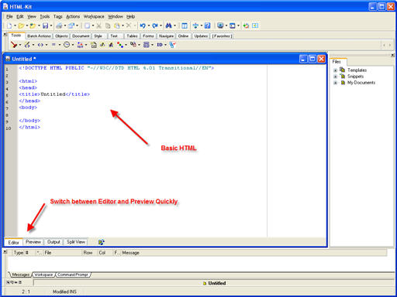Open dropdown arrow next to HTML Tidy icon
The height and width of the screenshot is (297, 397).
[20, 45]
